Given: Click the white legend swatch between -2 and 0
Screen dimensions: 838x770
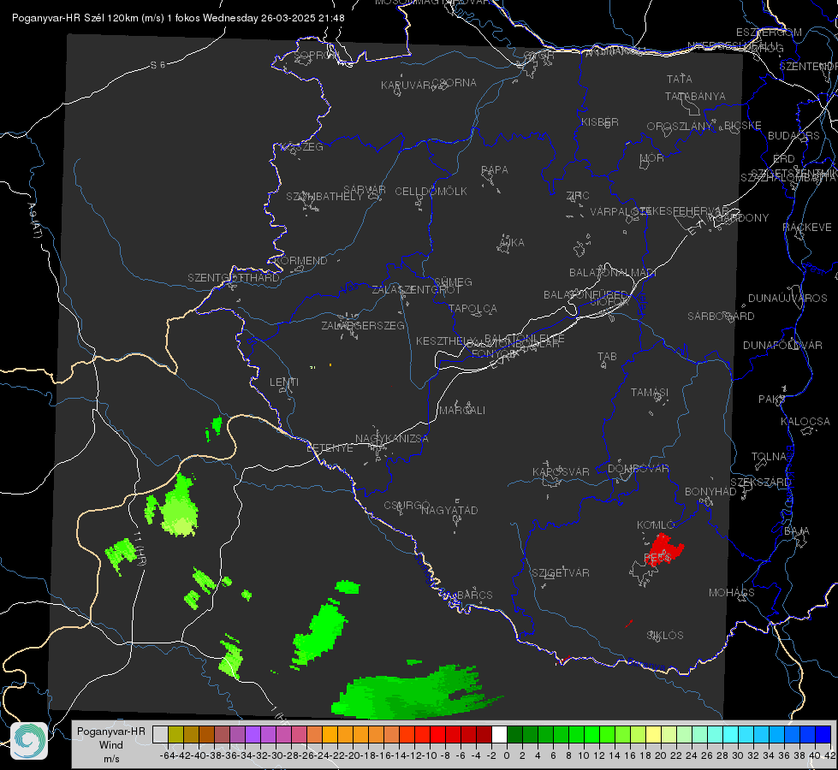Looking at the screenshot, I should pyautogui.click(x=499, y=735).
